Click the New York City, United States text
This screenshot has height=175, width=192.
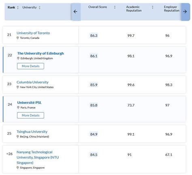pyautogui.click(x=37, y=87)
